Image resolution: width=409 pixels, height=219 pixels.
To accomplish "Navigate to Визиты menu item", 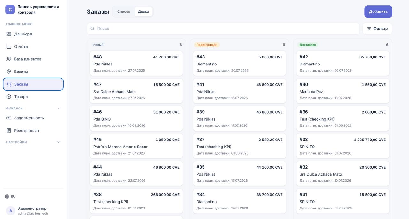I will 33,72.
